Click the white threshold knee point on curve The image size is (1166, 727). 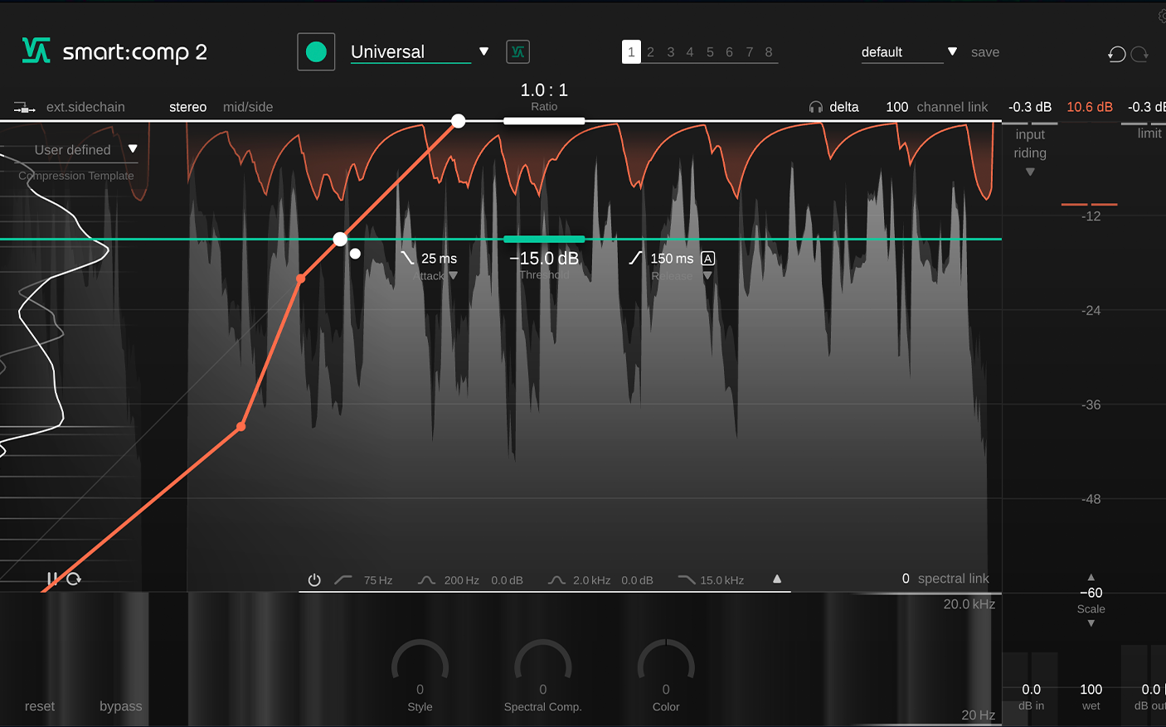(340, 240)
